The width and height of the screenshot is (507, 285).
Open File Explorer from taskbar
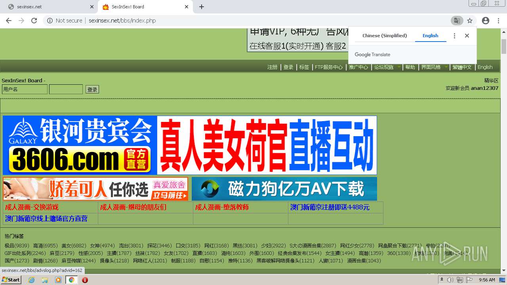coord(45,280)
